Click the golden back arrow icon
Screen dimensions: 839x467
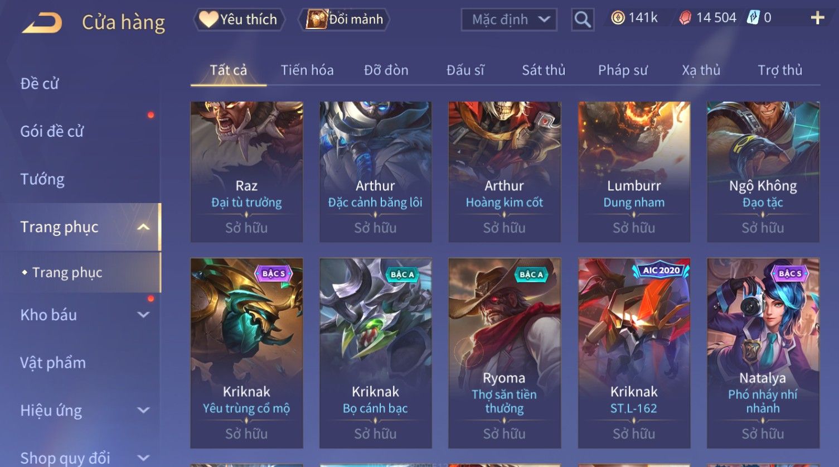click(x=42, y=23)
